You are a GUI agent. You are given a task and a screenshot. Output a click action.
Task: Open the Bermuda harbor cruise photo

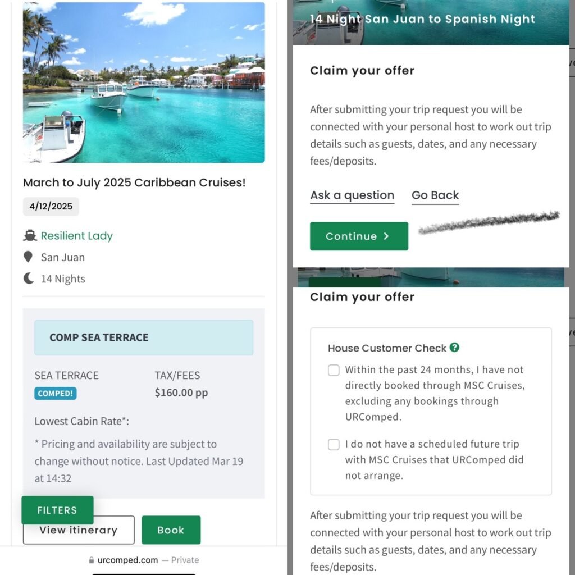click(x=144, y=83)
